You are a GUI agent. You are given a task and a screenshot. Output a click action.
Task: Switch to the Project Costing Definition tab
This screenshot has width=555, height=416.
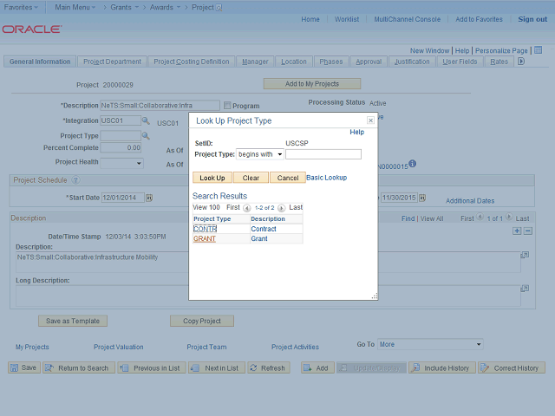pyautogui.click(x=192, y=62)
